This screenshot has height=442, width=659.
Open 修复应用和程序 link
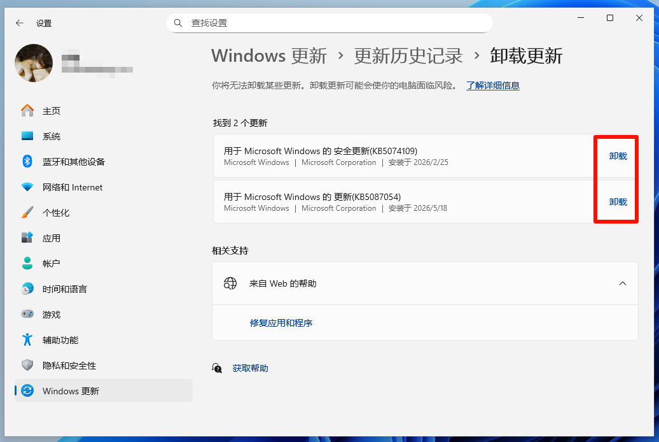(281, 323)
